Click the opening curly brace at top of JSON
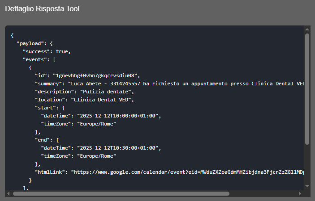 pyautogui.click(x=12, y=35)
